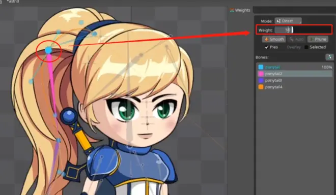Click the Prune button's icon
This screenshot has width=336, height=195.
tap(312, 39)
